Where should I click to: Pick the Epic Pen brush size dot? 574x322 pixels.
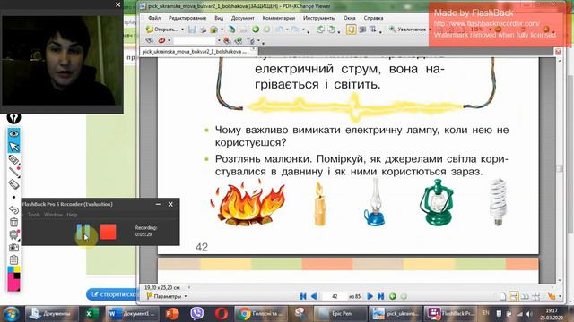(x=14, y=197)
